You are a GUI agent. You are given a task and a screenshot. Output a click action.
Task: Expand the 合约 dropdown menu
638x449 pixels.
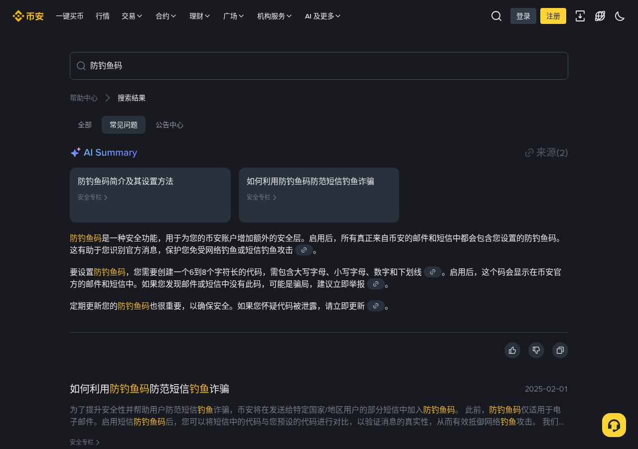pyautogui.click(x=166, y=16)
